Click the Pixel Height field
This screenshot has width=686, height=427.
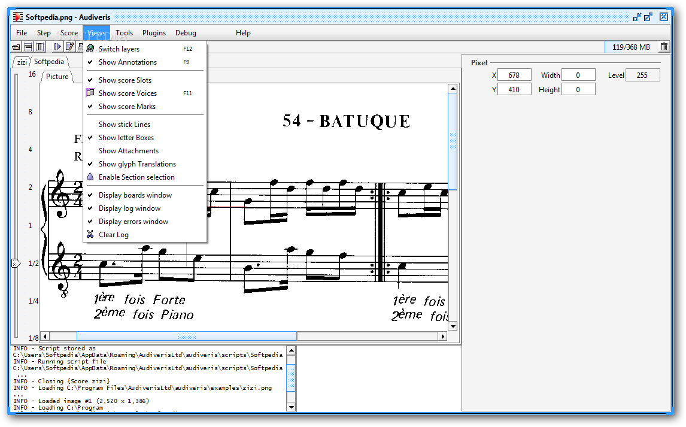pyautogui.click(x=578, y=90)
